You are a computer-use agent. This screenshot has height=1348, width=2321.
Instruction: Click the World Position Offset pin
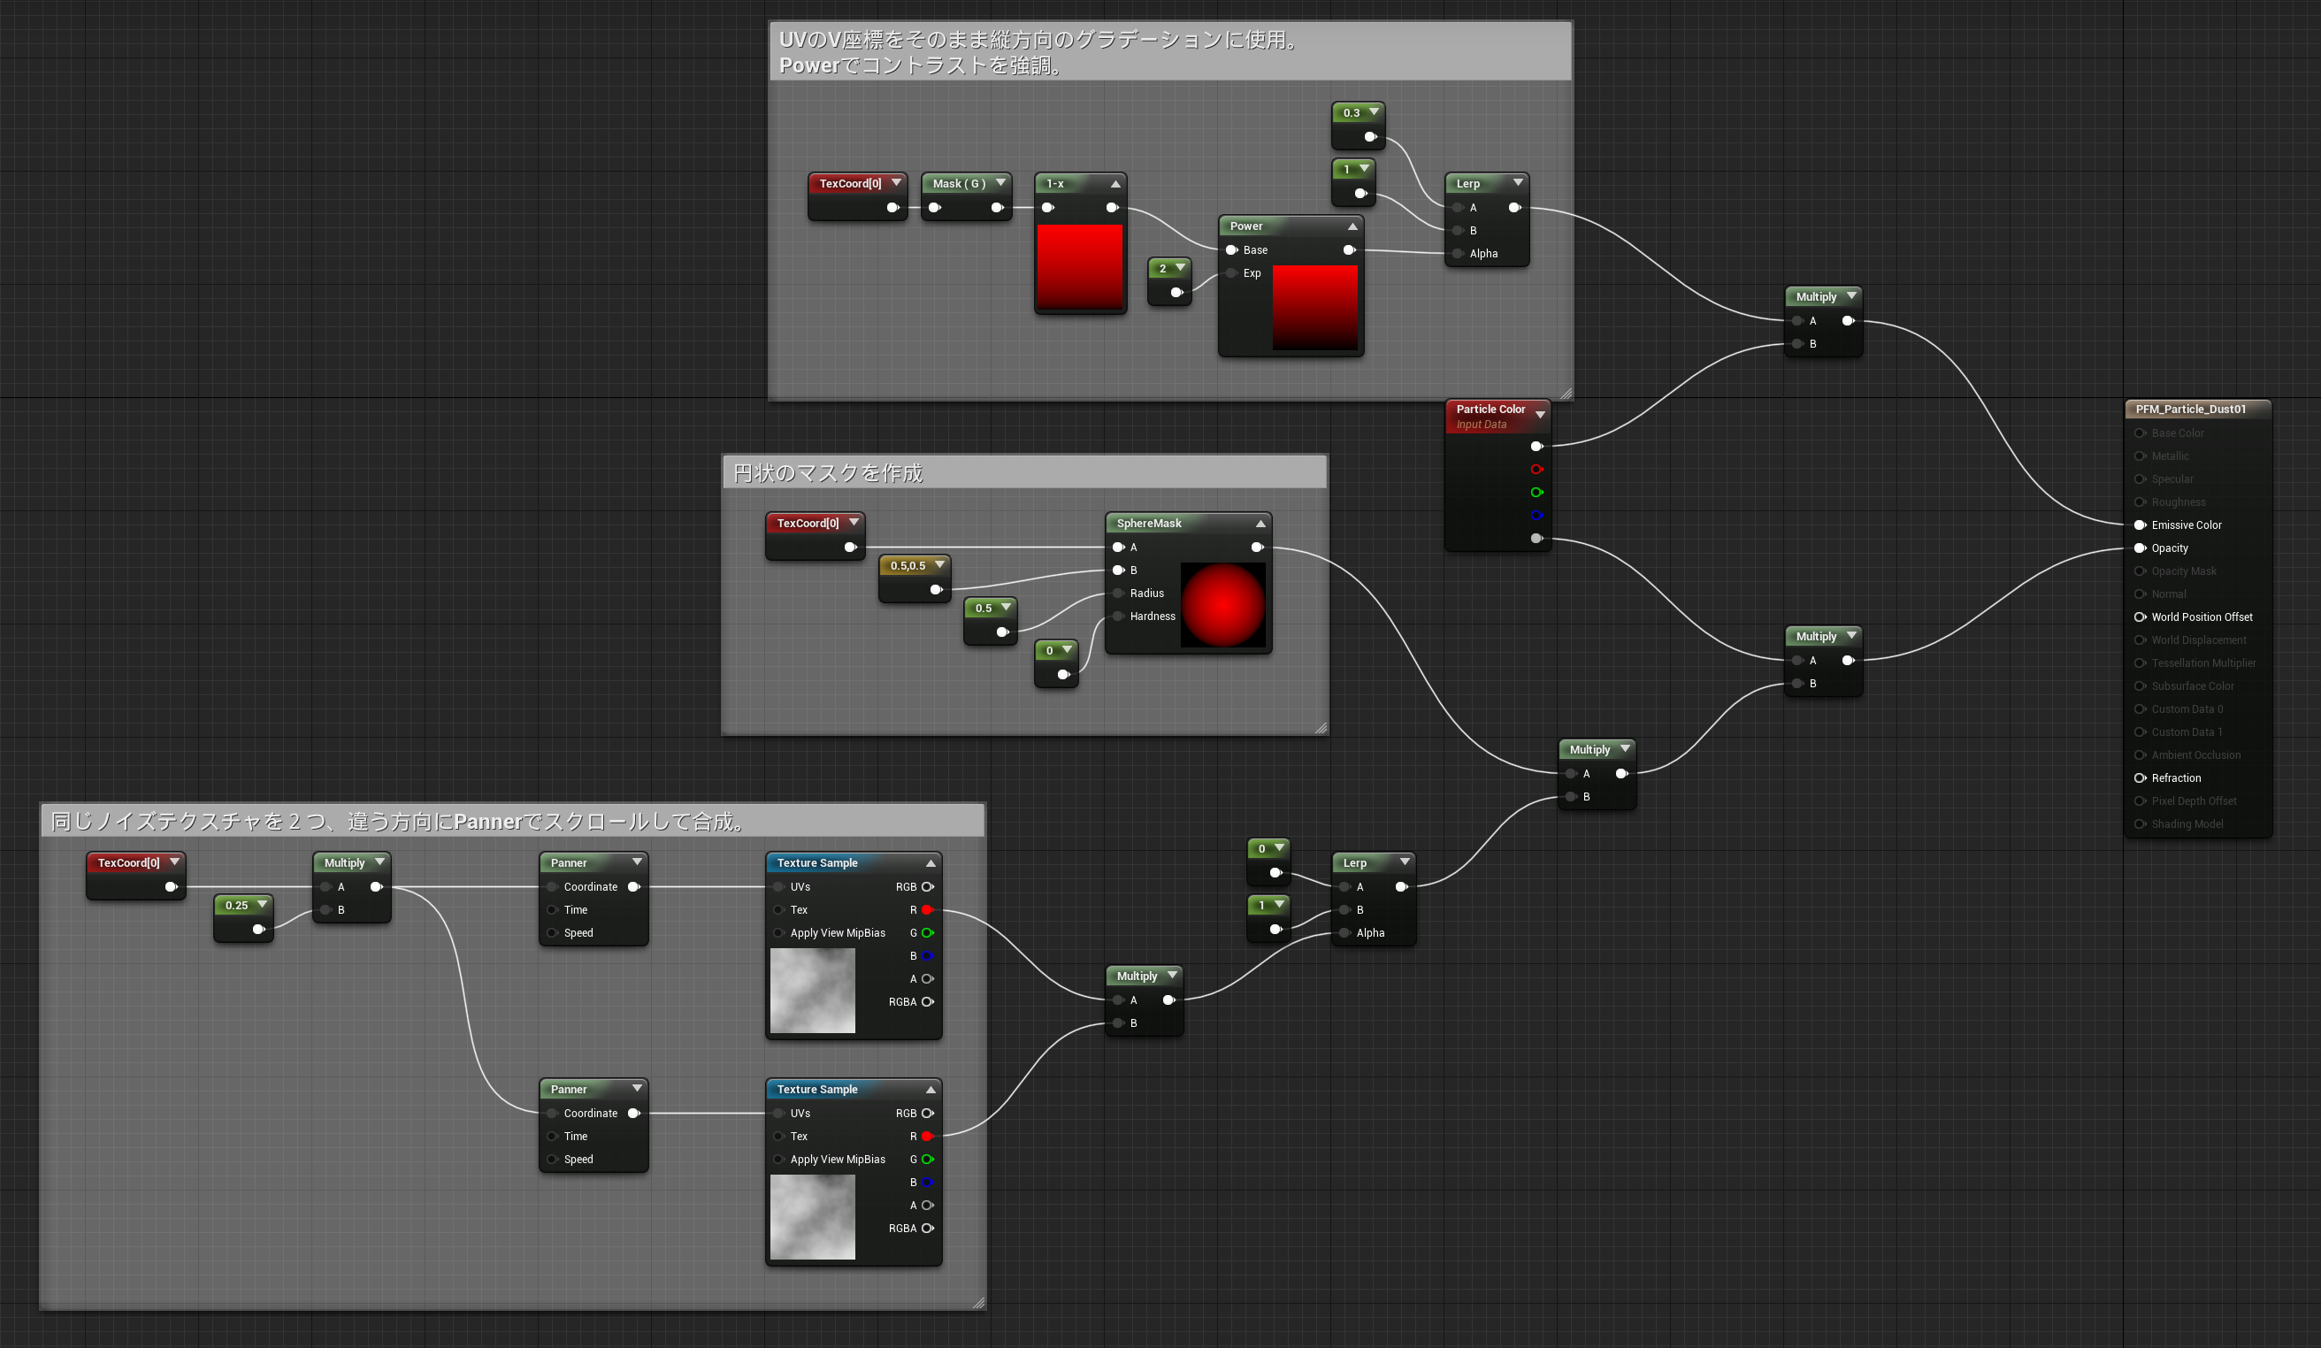click(x=2140, y=617)
